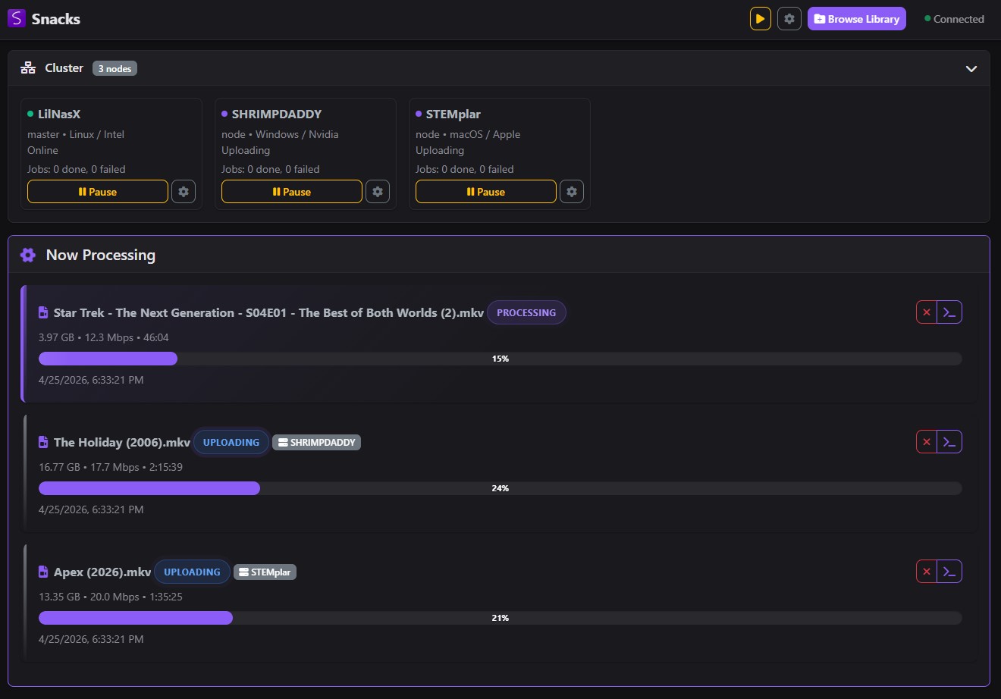The image size is (1001, 699).
Task: Click the Star Trek file icon
Action: [43, 312]
